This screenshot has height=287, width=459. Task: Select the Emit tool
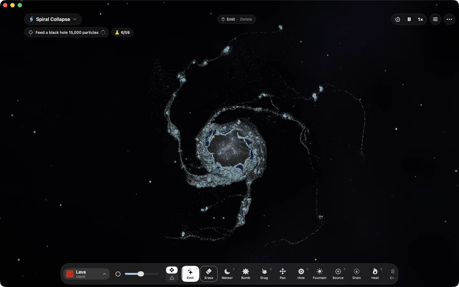tap(190, 274)
